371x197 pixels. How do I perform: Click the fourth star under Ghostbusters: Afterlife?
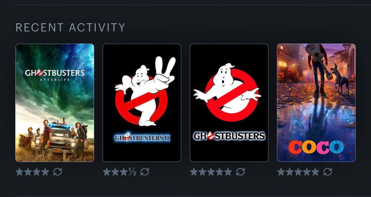[45, 172]
